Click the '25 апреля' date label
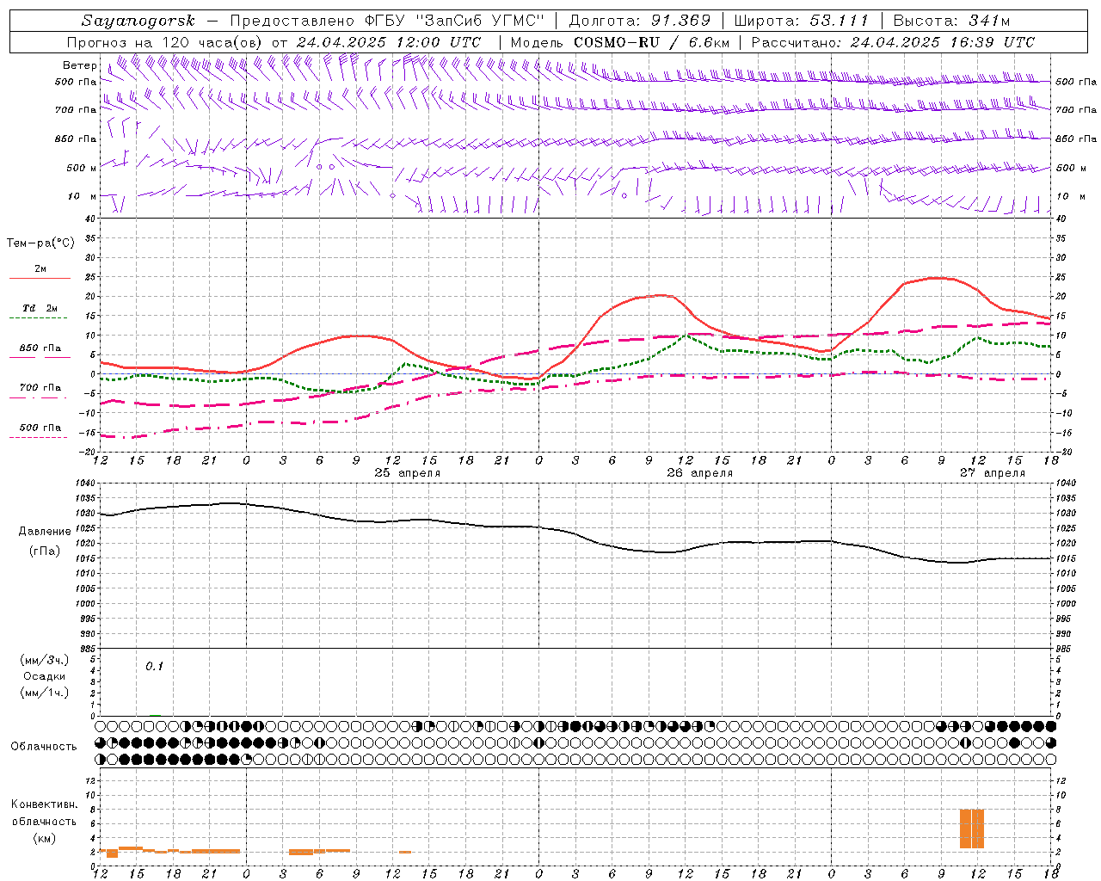Viewport: 1101px width, 881px height. point(407,473)
